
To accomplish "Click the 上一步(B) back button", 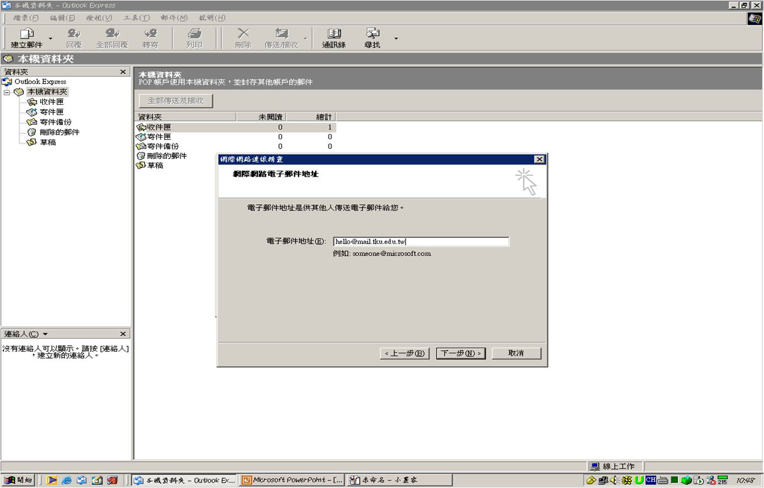I will (x=405, y=353).
